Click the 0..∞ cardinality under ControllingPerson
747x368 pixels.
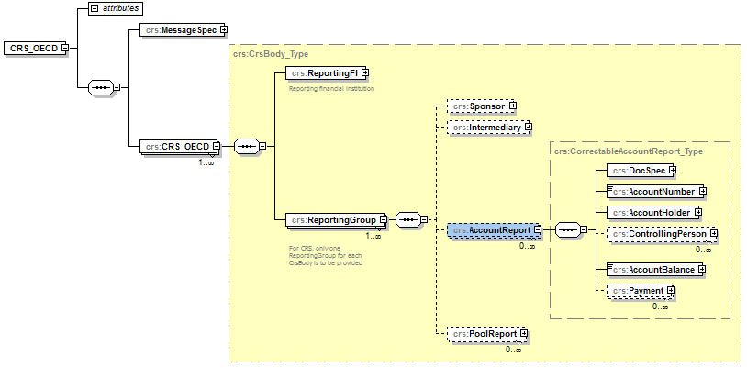703,250
